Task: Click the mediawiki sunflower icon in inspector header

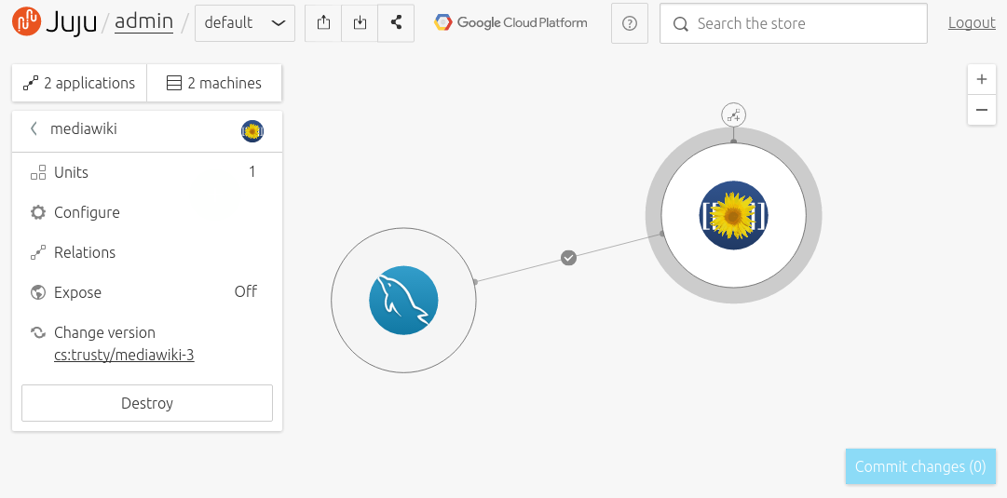Action: tap(252, 131)
